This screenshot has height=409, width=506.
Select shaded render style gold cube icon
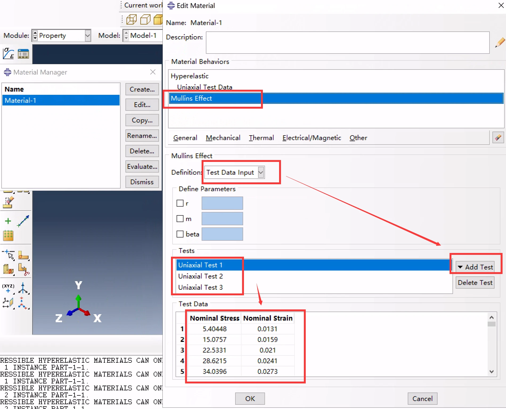158,19
